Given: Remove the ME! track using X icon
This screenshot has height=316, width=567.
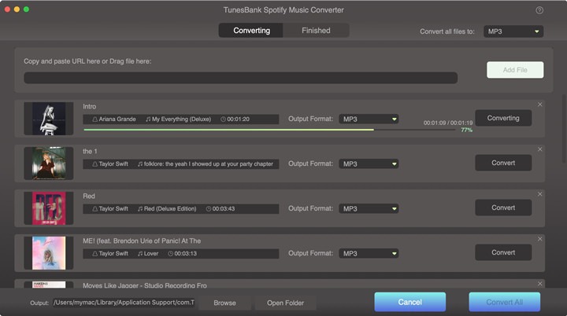Looking at the screenshot, I should point(539,238).
